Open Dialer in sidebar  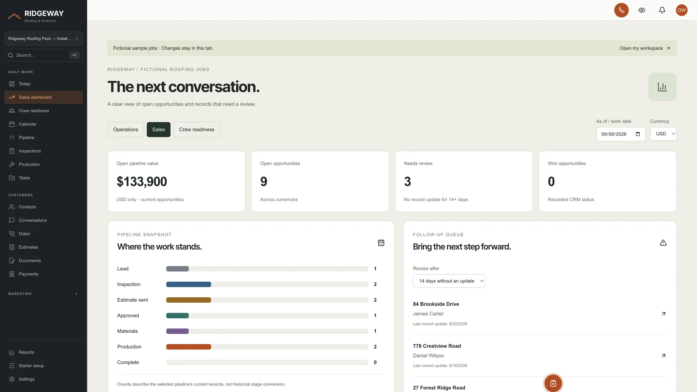tap(44, 234)
